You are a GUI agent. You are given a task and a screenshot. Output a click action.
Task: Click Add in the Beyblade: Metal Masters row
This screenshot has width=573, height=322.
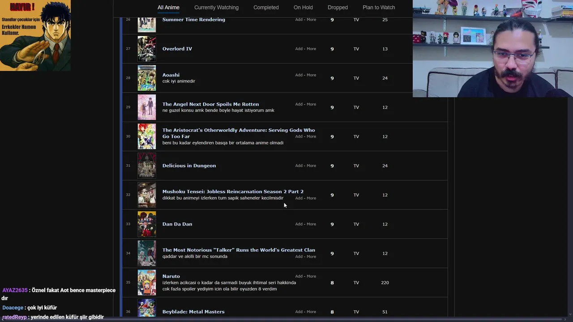[299, 312]
